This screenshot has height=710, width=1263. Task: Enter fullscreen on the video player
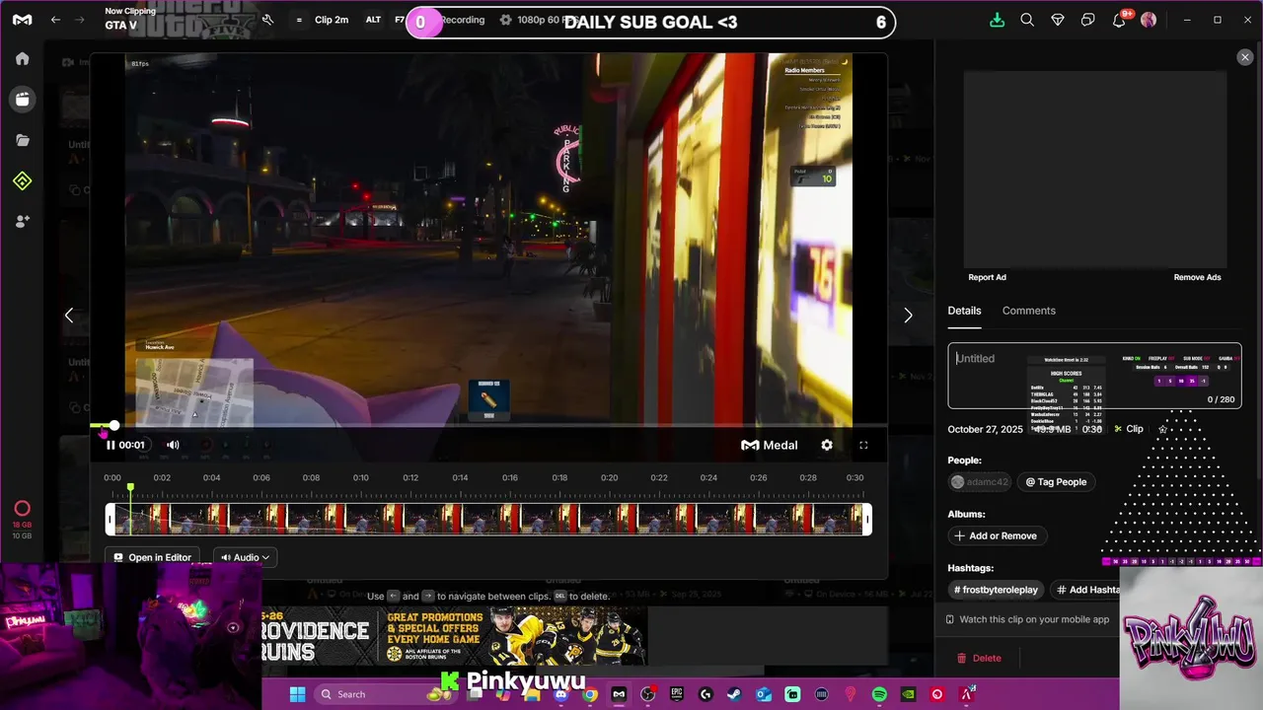(863, 445)
